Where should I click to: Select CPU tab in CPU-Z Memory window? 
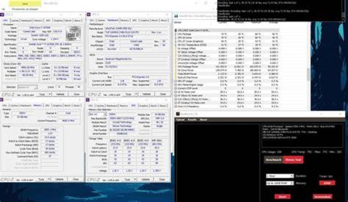click(x=4, y=106)
